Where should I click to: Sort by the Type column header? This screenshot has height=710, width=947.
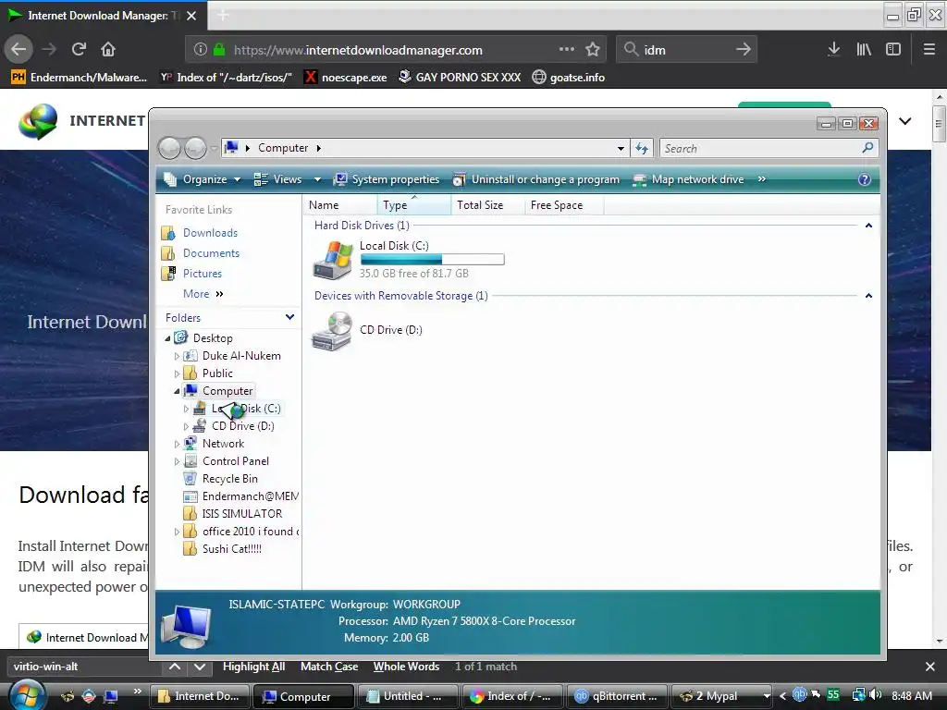(x=414, y=205)
